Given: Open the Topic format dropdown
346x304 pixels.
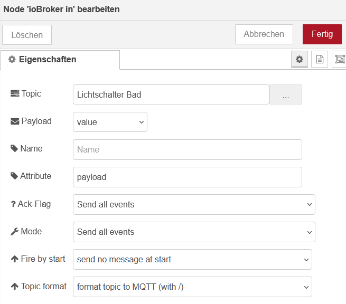Looking at the screenshot, I should pos(192,287).
